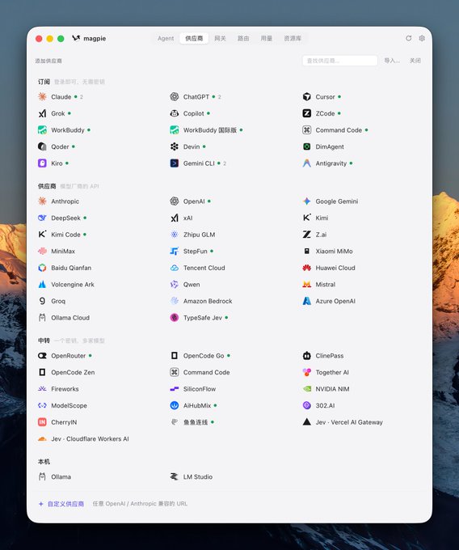Open the 用量 tab

(x=267, y=38)
